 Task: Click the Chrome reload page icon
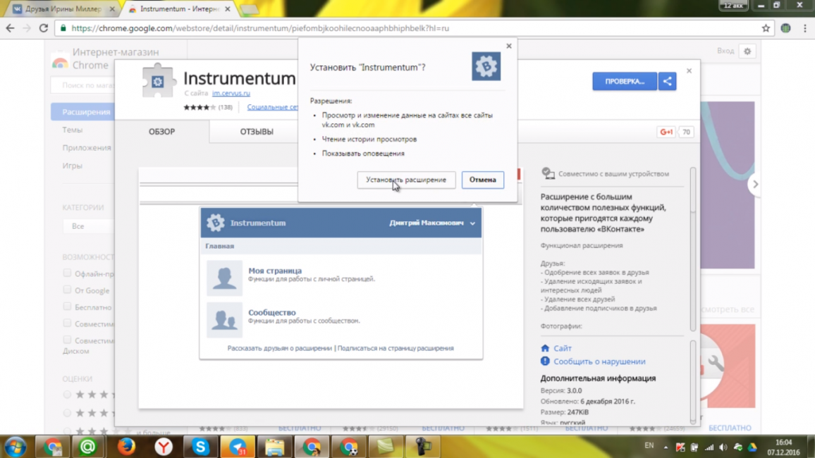44,28
